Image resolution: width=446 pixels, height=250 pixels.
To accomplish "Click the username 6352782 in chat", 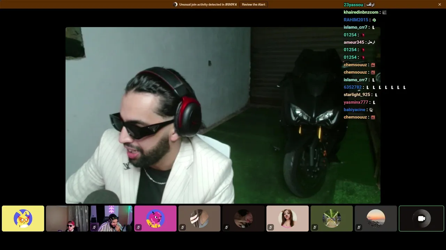I will tap(353, 87).
